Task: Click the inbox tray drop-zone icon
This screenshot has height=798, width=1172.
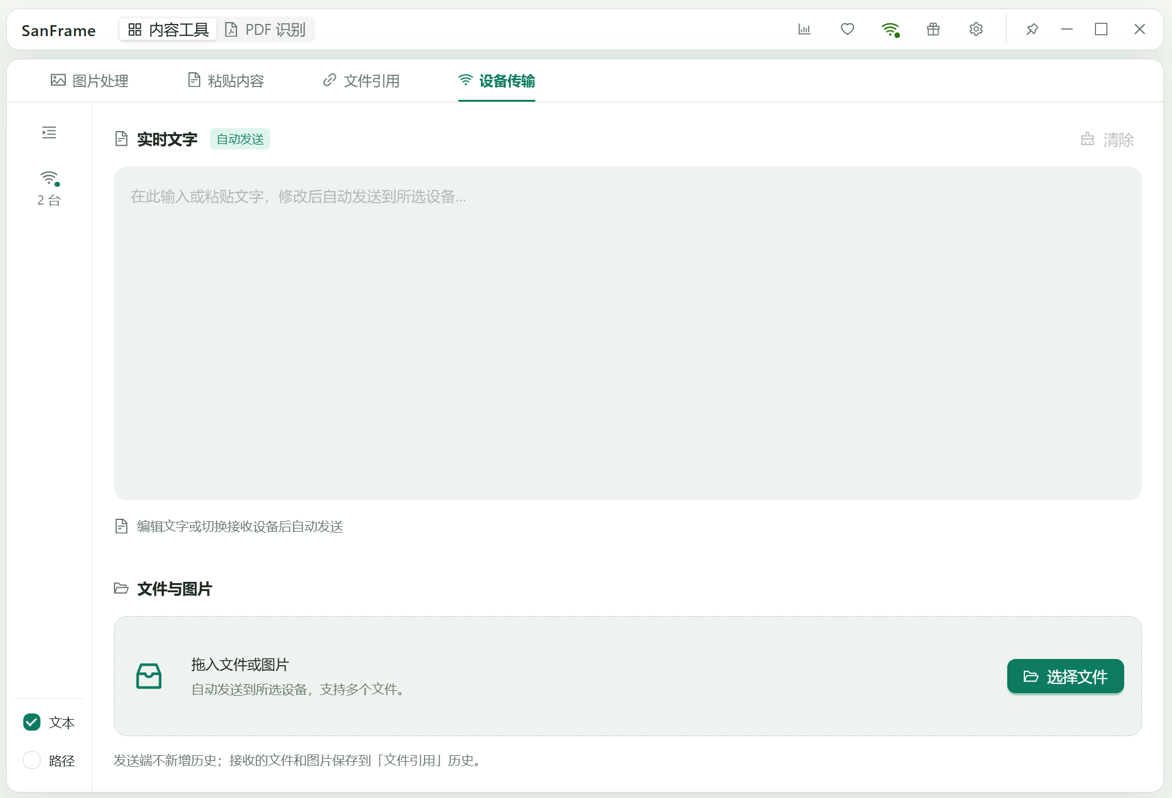Action: pos(149,676)
